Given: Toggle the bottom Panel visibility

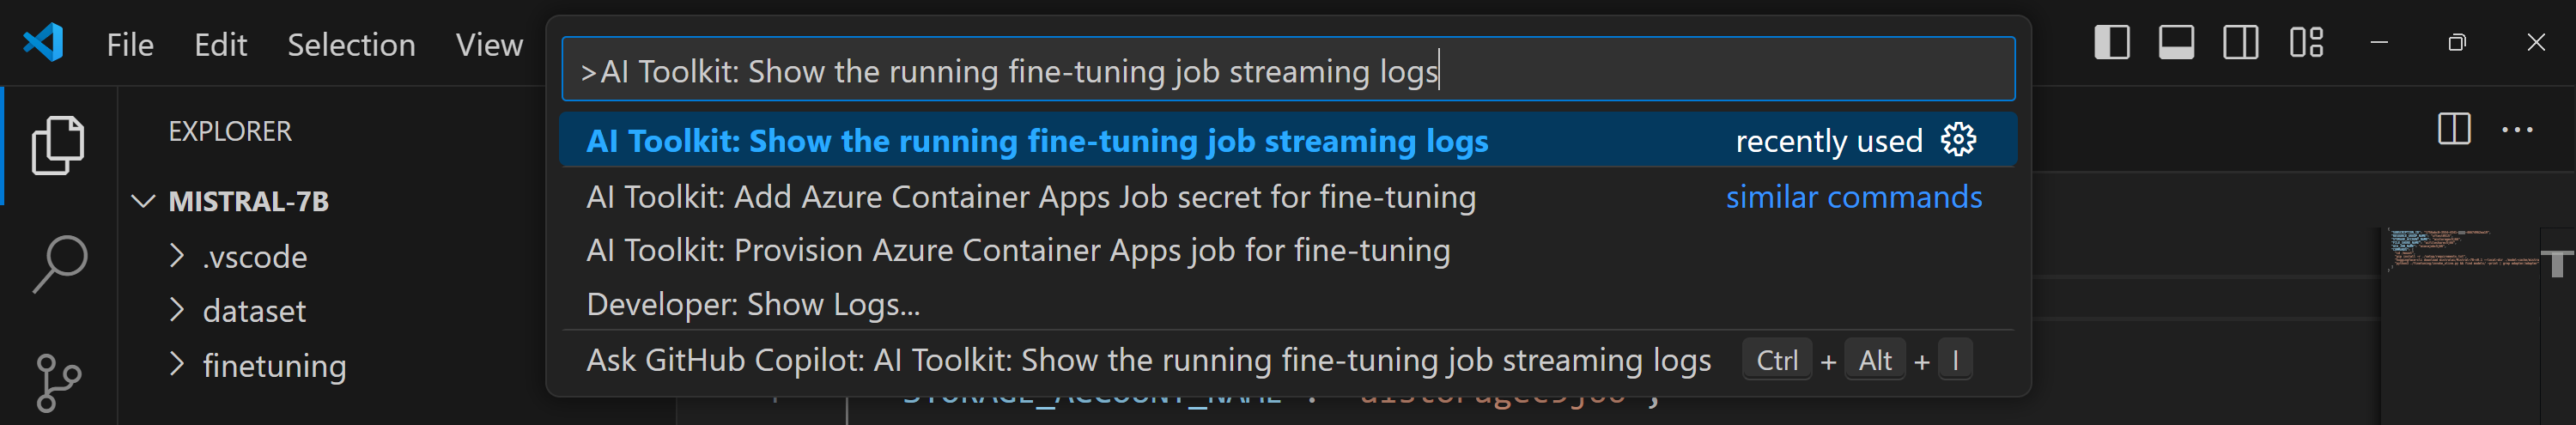Looking at the screenshot, I should (x=2176, y=43).
